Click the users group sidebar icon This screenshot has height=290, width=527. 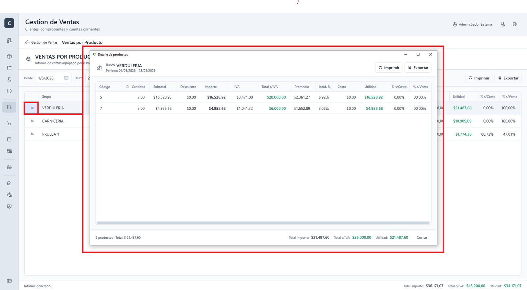[9, 167]
